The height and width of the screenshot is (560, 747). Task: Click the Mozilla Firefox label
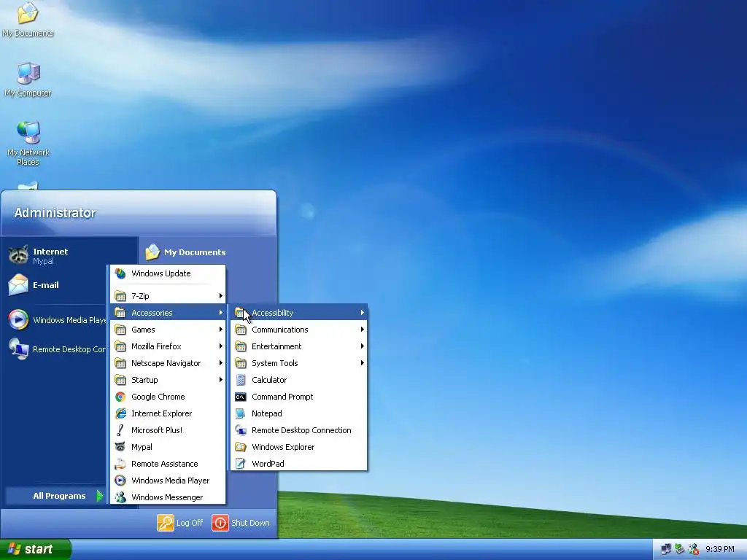[156, 346]
